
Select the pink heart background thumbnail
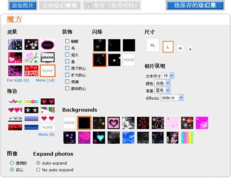coord(114,123)
